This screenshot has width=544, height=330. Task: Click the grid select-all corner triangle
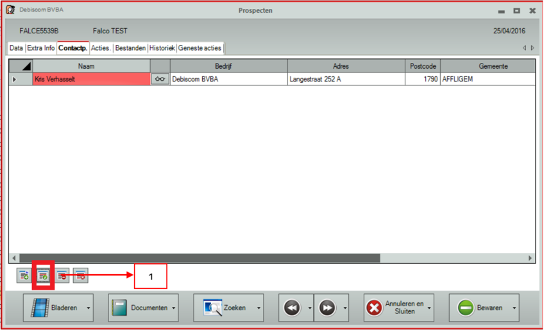point(26,66)
